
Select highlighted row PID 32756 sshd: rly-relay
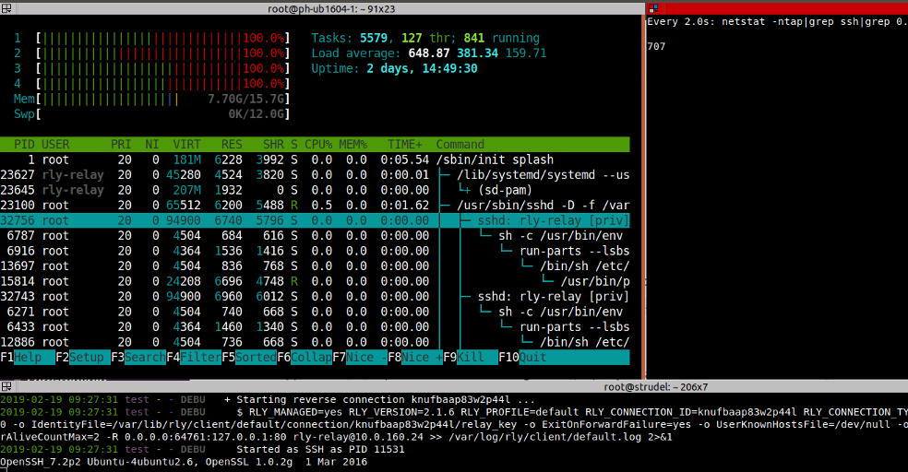(315, 220)
